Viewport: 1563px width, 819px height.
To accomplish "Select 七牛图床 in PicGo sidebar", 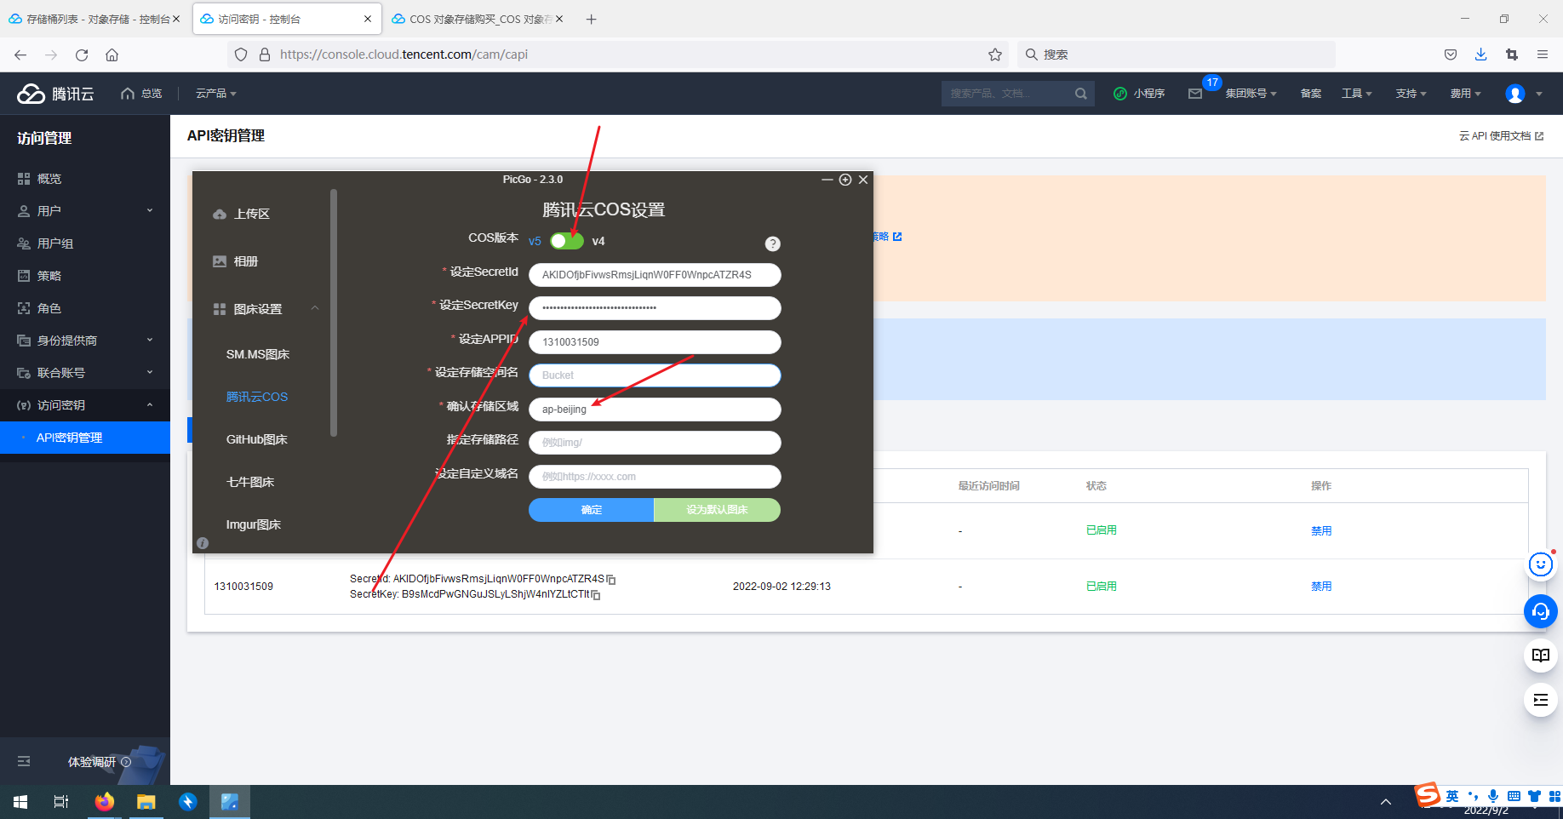I will 250,482.
